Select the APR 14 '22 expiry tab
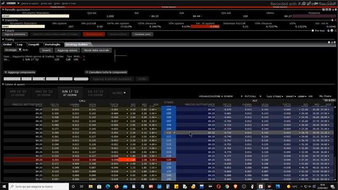The height and width of the screenshot is (190, 338). 18,93
